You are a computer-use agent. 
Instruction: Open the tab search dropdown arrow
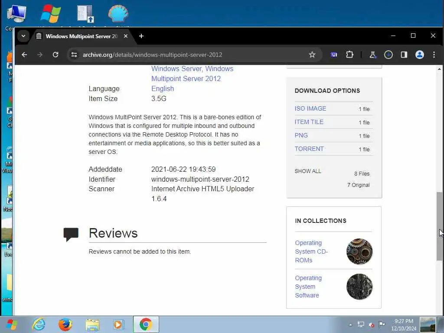[x=23, y=36]
